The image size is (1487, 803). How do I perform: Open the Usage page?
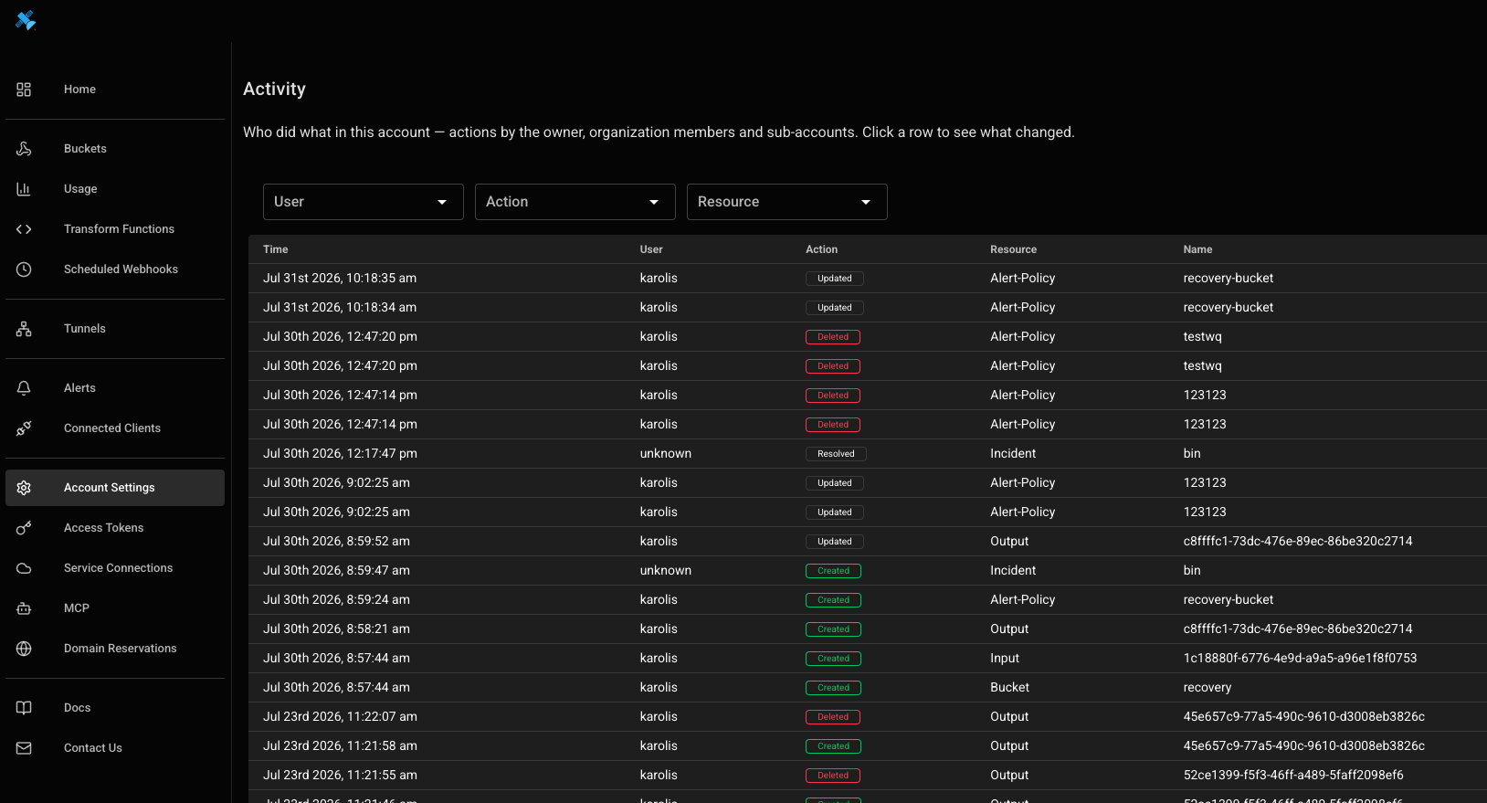coord(115,189)
